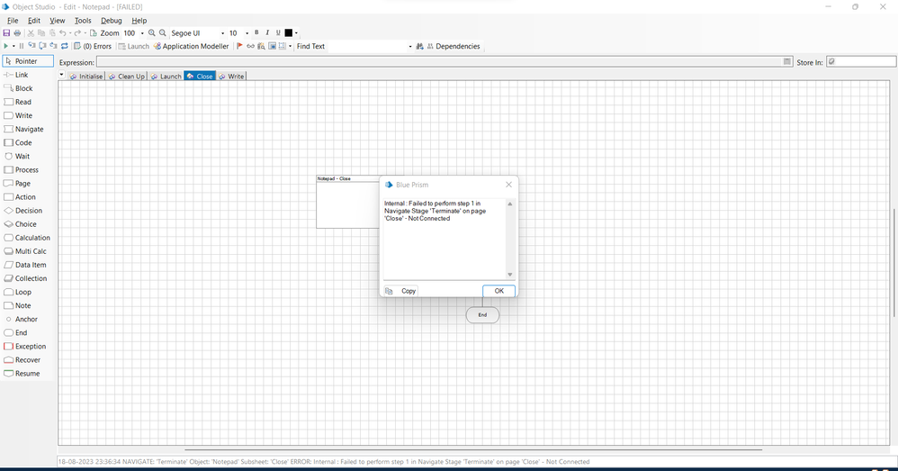
Task: Switch to the Initialise page tab
Action: 85,77
